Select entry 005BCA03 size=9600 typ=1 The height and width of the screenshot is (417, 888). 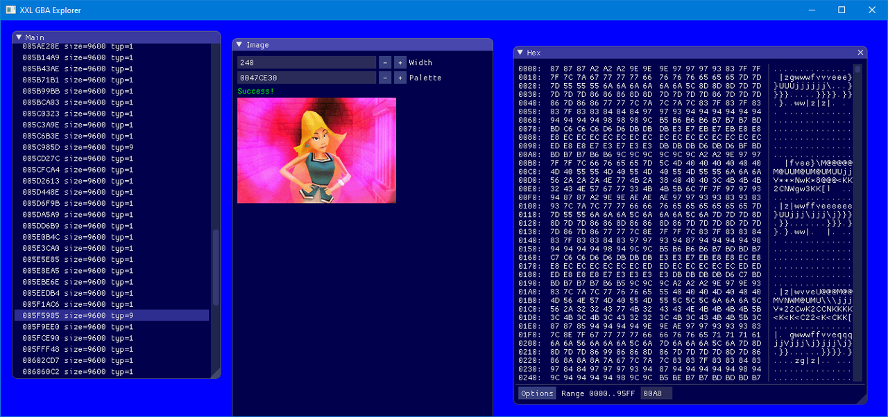[112, 102]
